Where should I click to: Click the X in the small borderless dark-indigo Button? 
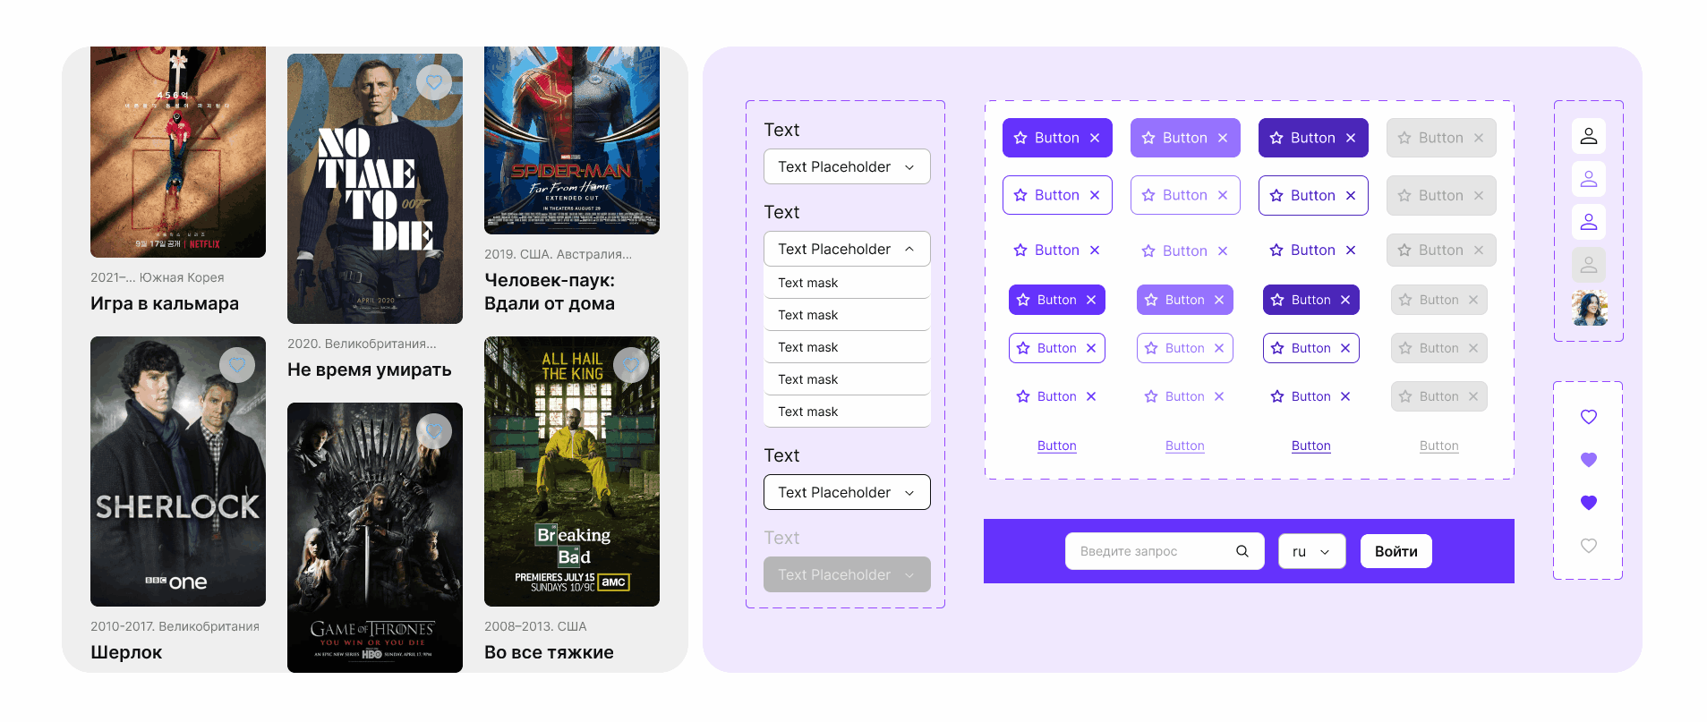click(x=1345, y=396)
